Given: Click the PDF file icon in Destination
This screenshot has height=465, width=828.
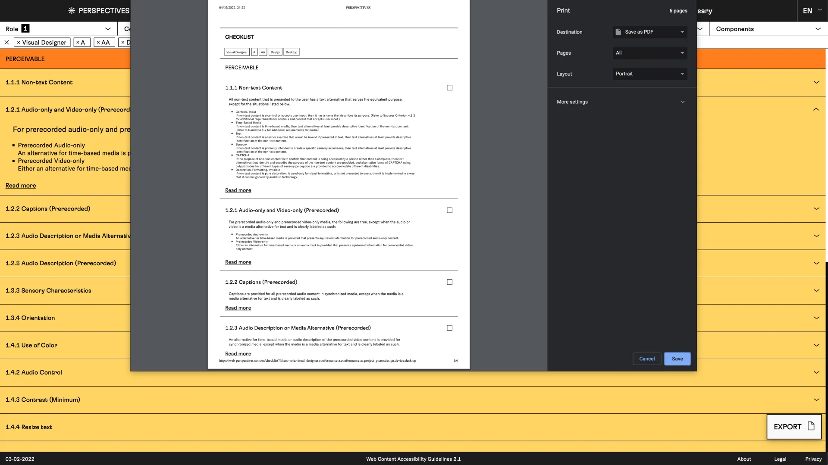Looking at the screenshot, I should (618, 32).
